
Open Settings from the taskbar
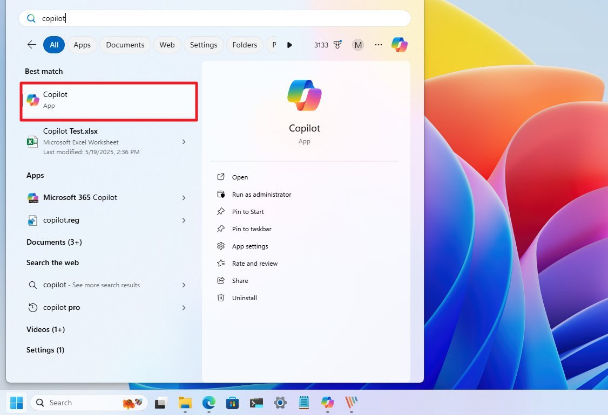(280, 403)
